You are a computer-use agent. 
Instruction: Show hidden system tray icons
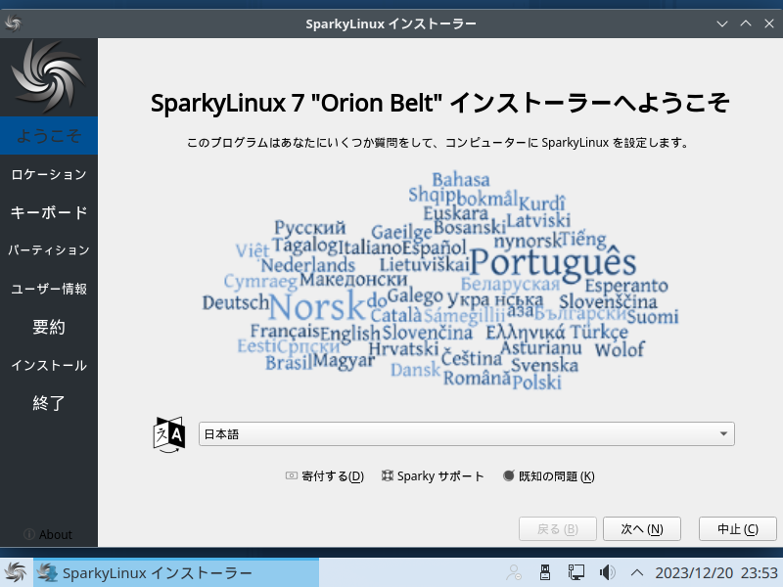tap(636, 572)
